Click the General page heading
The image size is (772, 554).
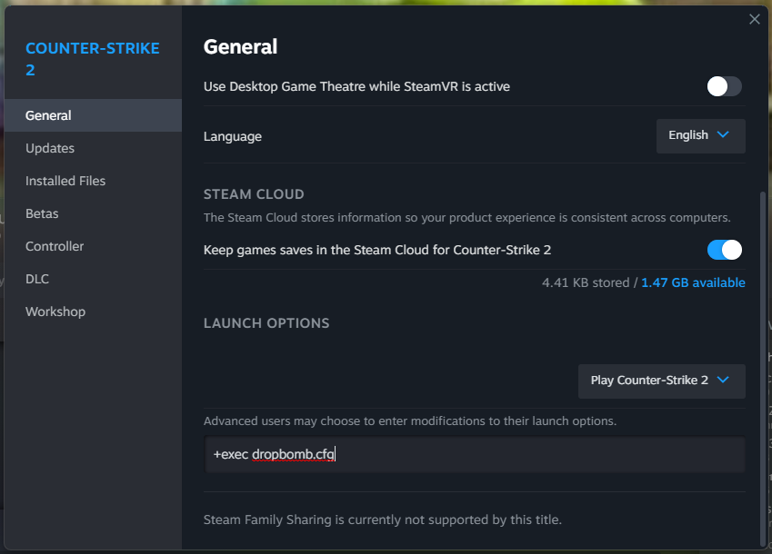[240, 46]
